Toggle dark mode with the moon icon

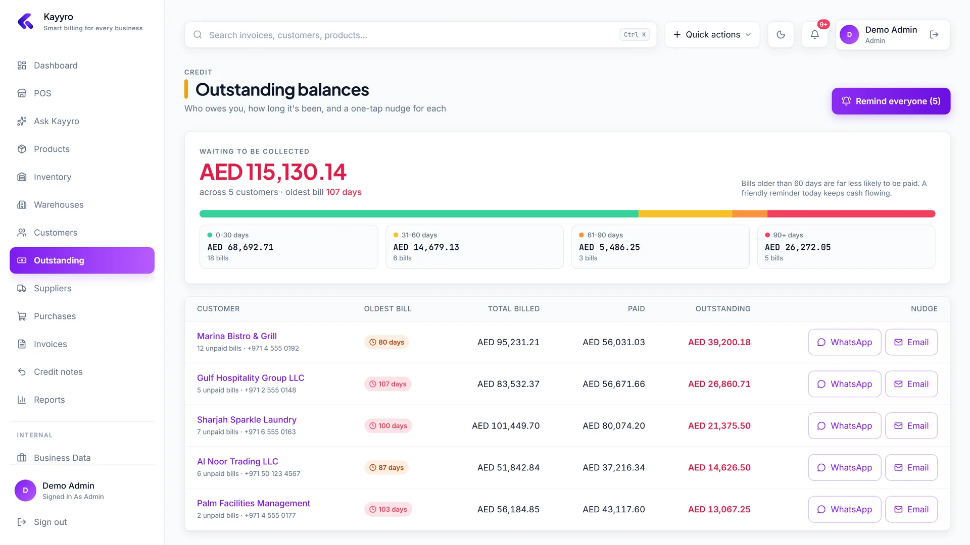(781, 35)
